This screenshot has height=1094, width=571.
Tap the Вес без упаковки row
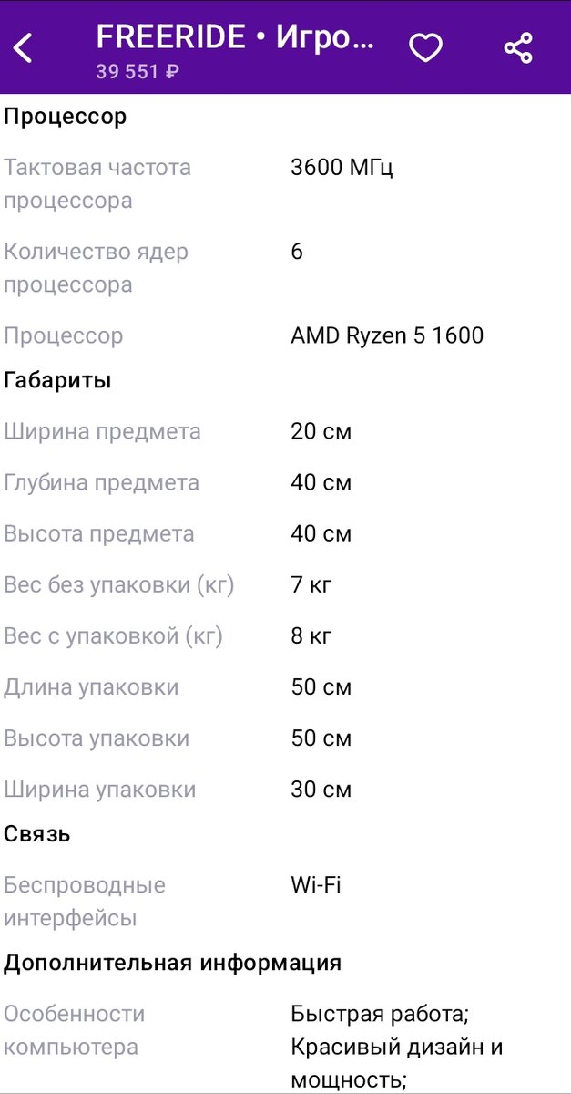pyautogui.click(x=119, y=584)
